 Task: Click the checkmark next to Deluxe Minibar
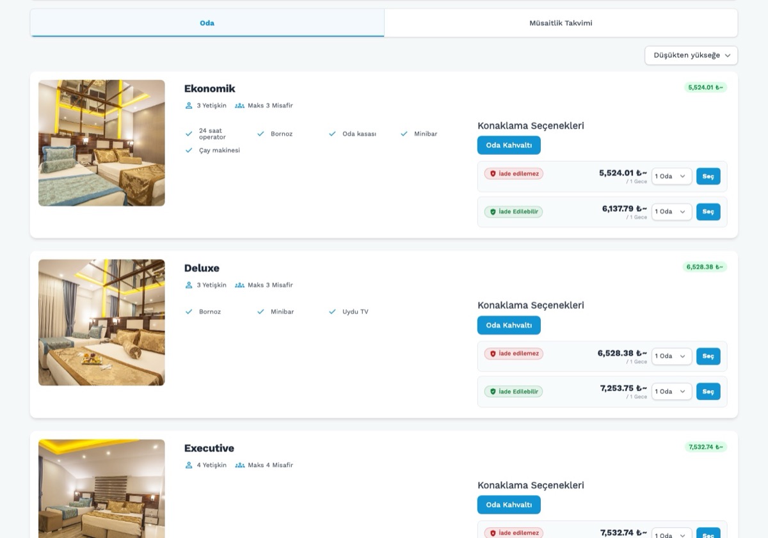pyautogui.click(x=260, y=312)
